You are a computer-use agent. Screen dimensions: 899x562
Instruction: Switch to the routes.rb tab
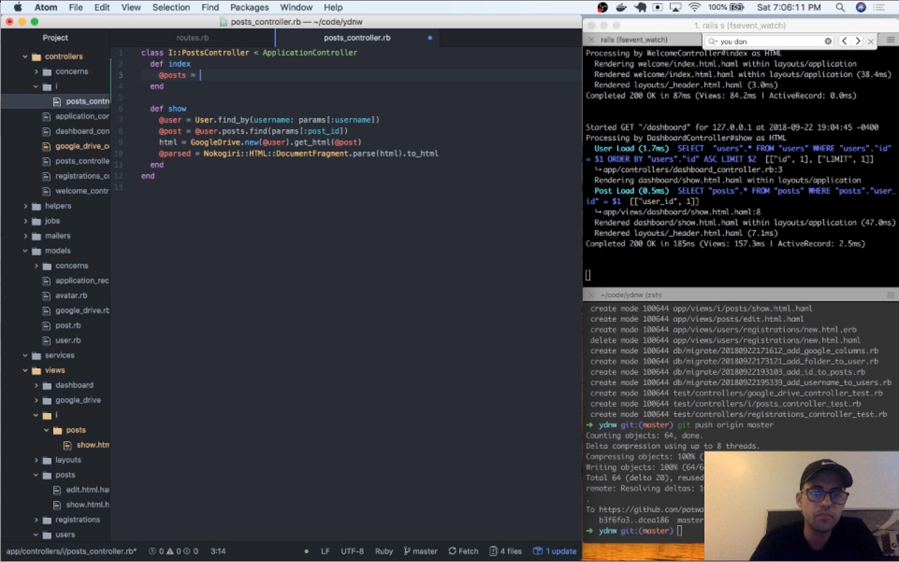click(x=192, y=38)
